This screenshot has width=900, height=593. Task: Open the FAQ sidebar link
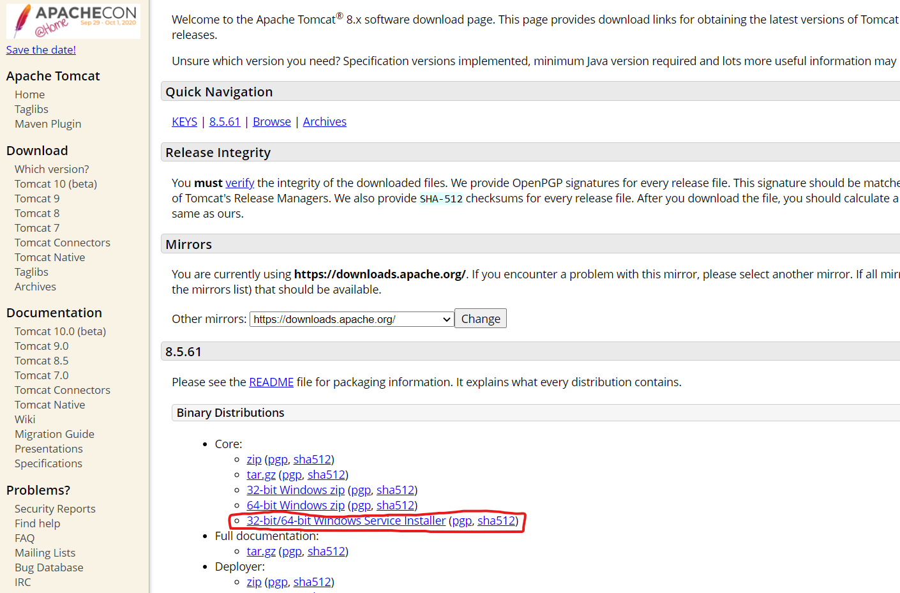24,538
